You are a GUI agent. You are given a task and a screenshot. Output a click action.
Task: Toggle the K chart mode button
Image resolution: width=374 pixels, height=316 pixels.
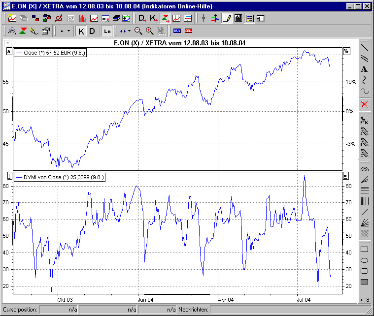[x=81, y=31]
